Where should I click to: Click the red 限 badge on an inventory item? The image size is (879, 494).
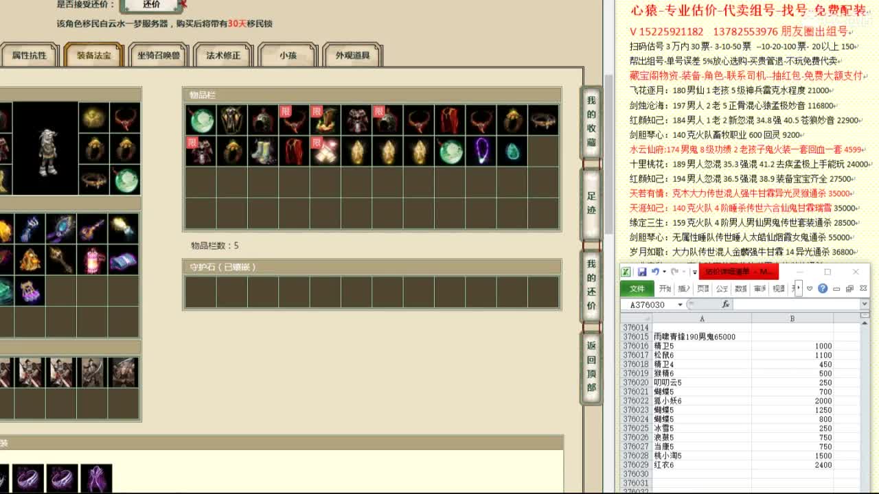tap(284, 110)
